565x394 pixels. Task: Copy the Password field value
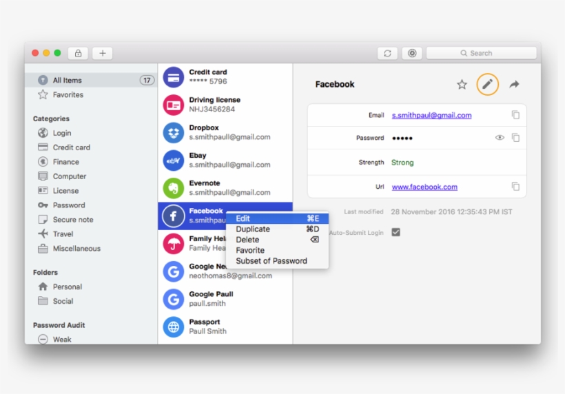[515, 138]
